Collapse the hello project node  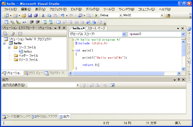(x=4, y=43)
